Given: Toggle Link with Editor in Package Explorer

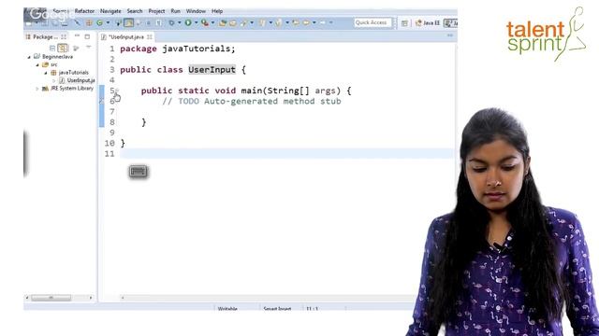Looking at the screenshot, I should tap(63, 48).
